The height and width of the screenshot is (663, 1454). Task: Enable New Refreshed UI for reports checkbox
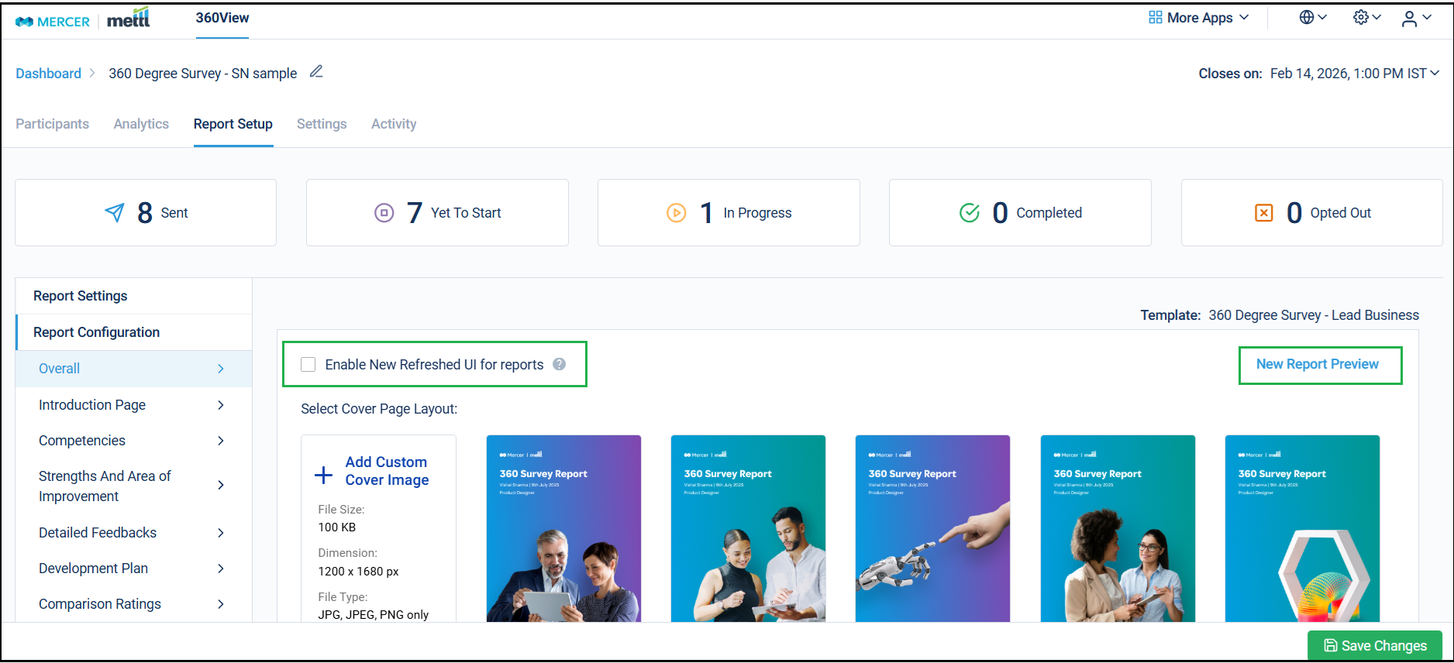(308, 364)
